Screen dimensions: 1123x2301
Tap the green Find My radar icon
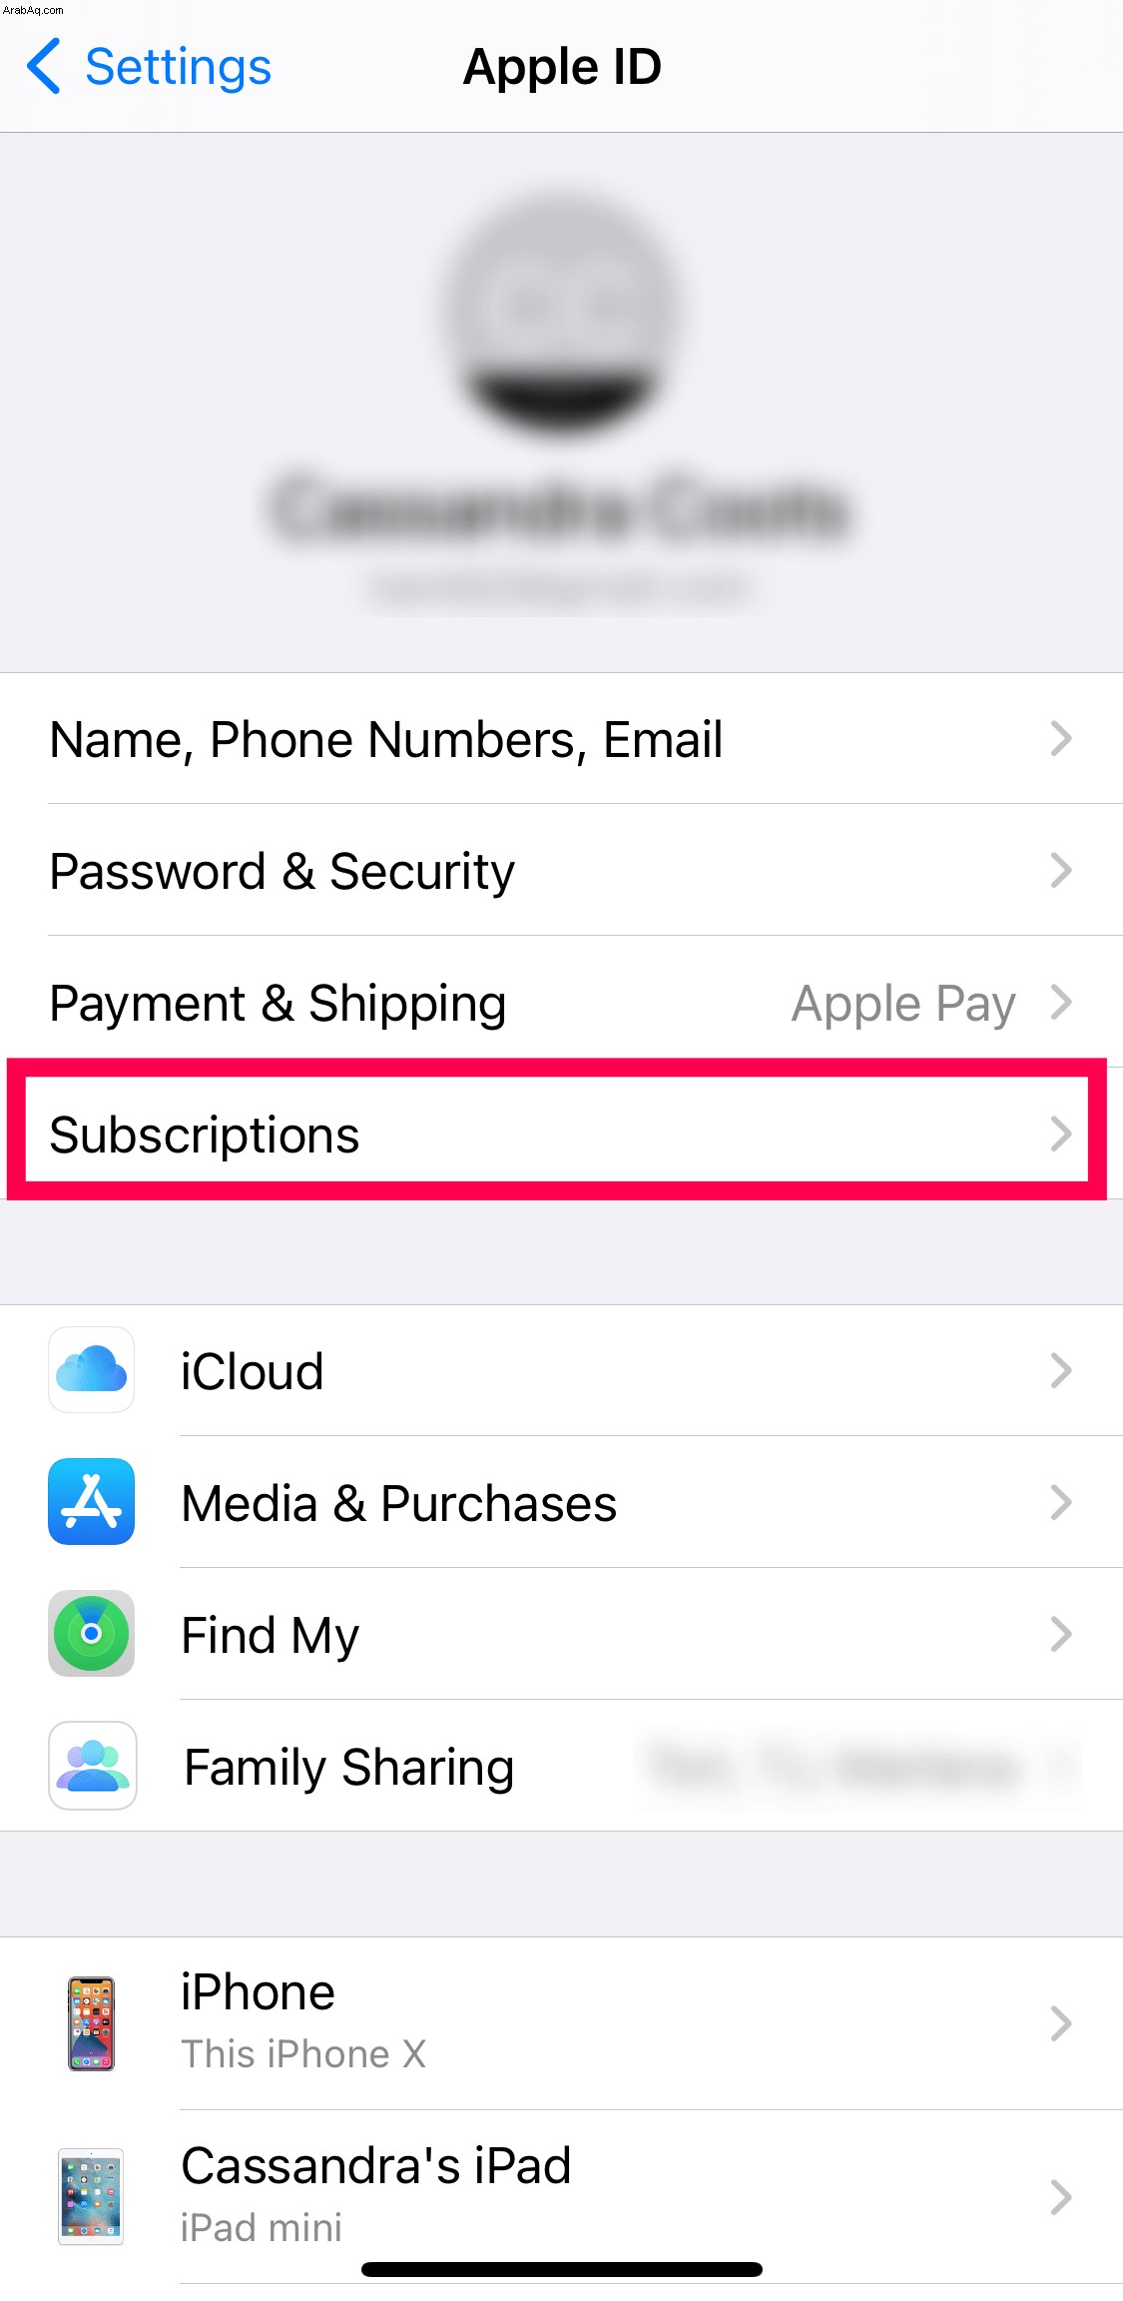click(x=92, y=1633)
